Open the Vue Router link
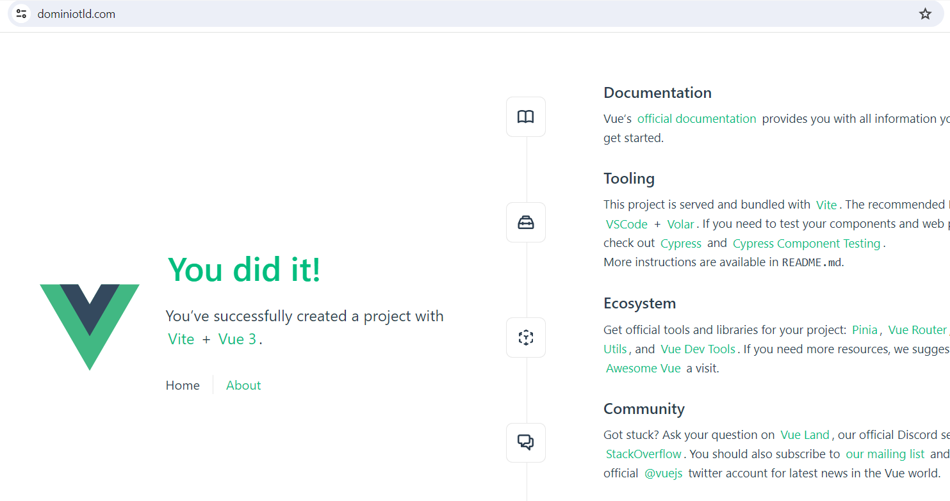 pos(917,330)
